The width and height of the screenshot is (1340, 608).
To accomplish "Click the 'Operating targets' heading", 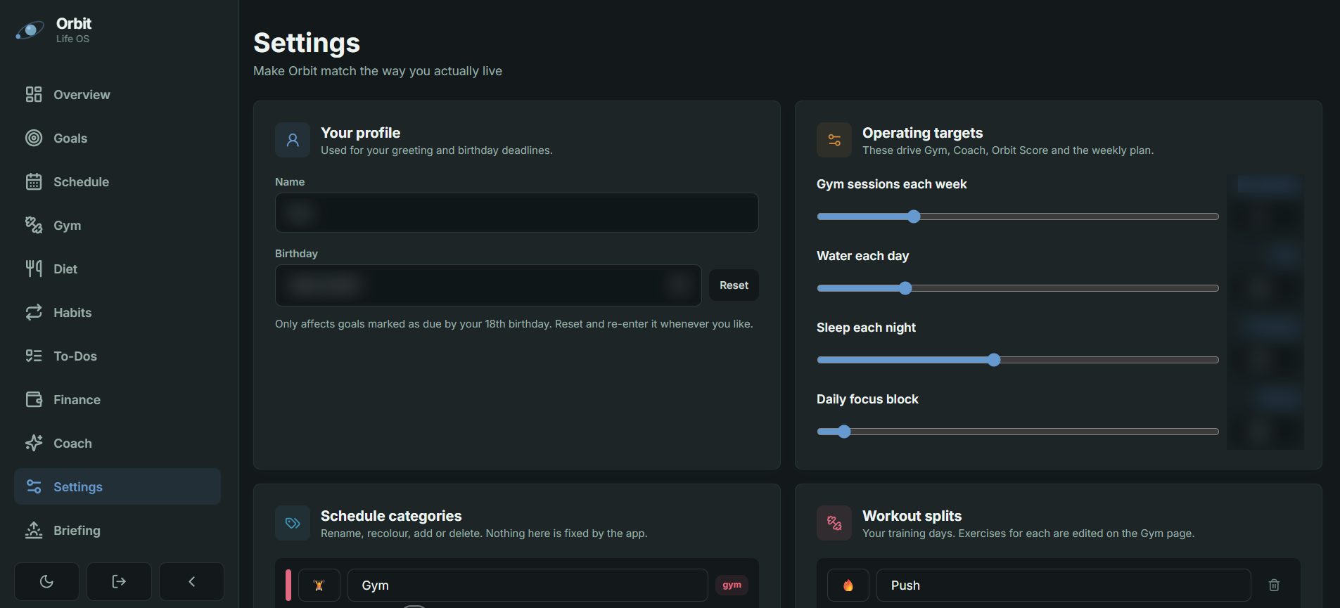I will [922, 133].
